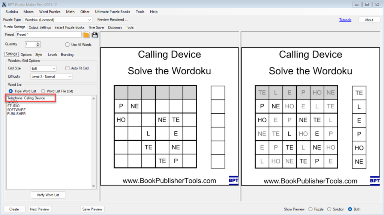Viewport: 384px width, 215px height.
Task: Switch to Tools tab beside Dictionary
Action: pyautogui.click(x=130, y=27)
